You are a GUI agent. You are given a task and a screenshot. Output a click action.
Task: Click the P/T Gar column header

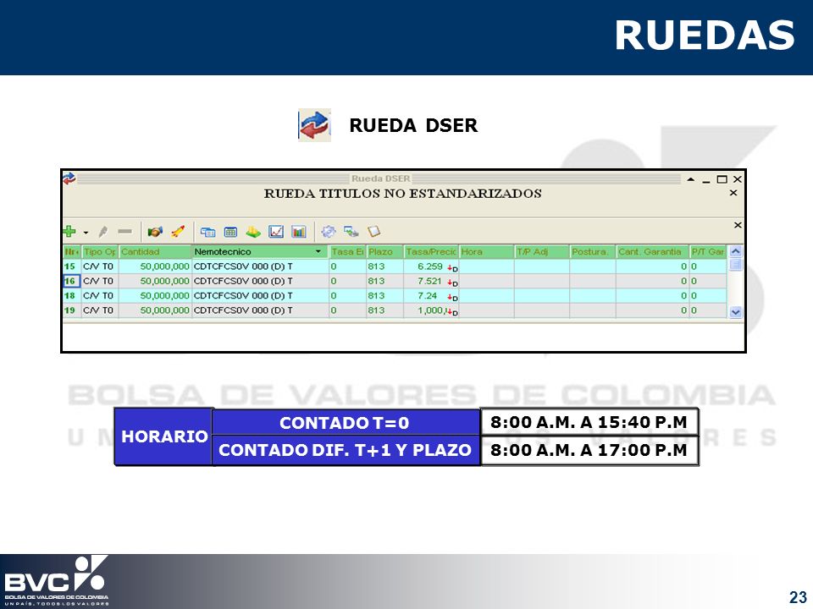click(708, 252)
